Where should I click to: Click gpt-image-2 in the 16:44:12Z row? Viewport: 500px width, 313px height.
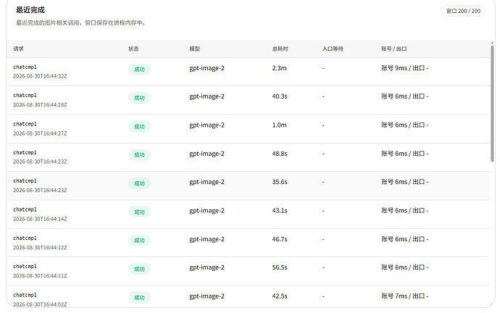[x=207, y=239]
